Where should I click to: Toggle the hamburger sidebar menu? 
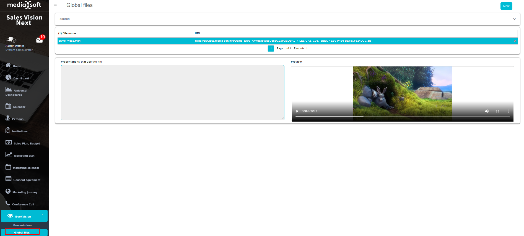pyautogui.click(x=55, y=5)
